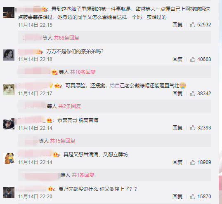
Task: Click thumbs-up icon beside 32393
Action: point(193,128)
